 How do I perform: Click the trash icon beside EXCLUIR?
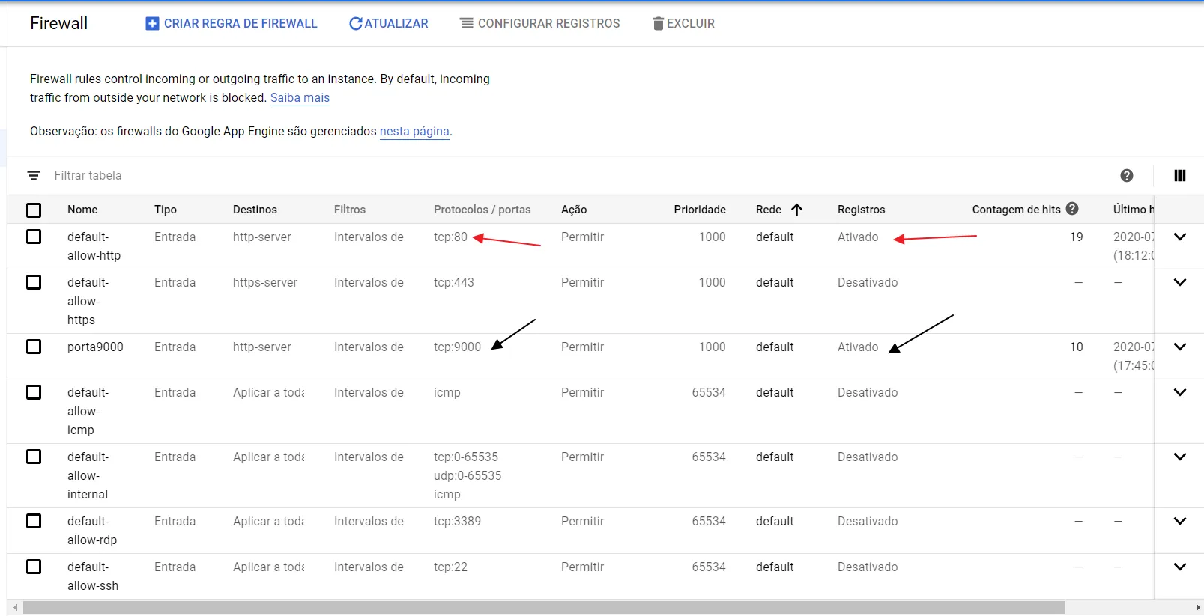click(658, 24)
